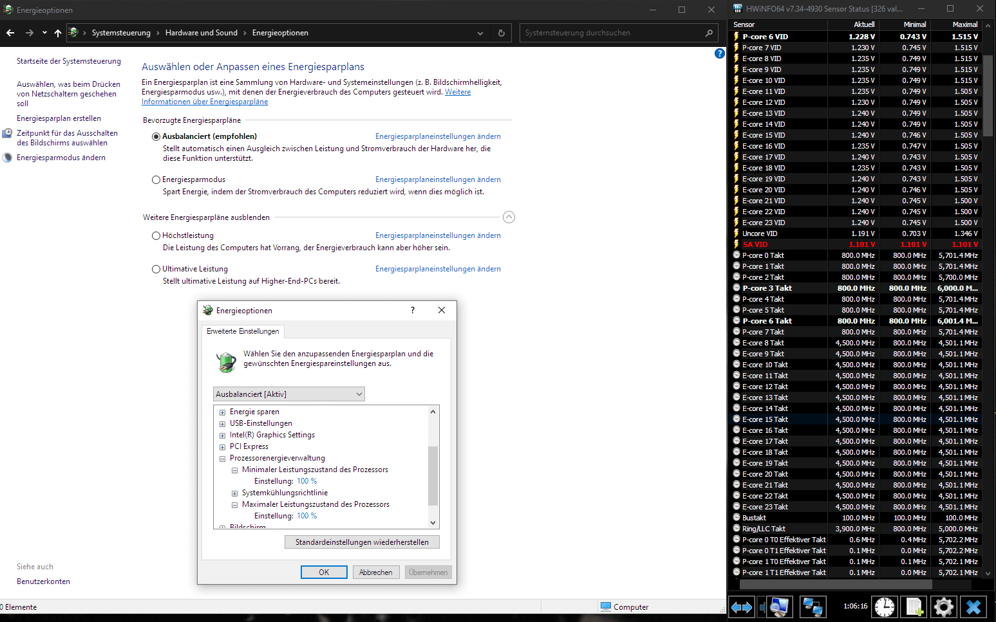Click the lightning icon beside SA VID

pyautogui.click(x=737, y=244)
